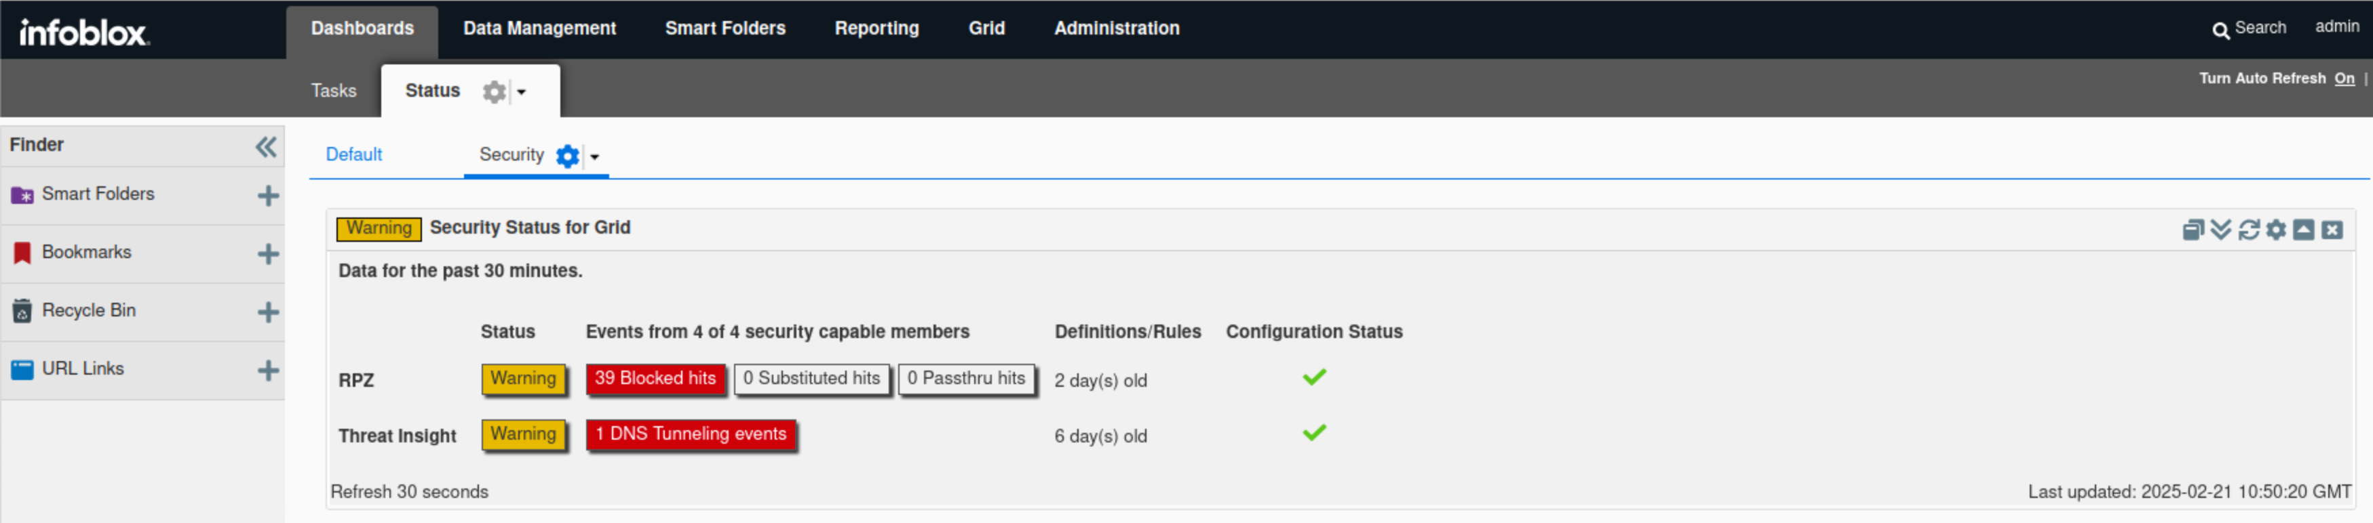Open the admin user menu

pyautogui.click(x=2336, y=26)
